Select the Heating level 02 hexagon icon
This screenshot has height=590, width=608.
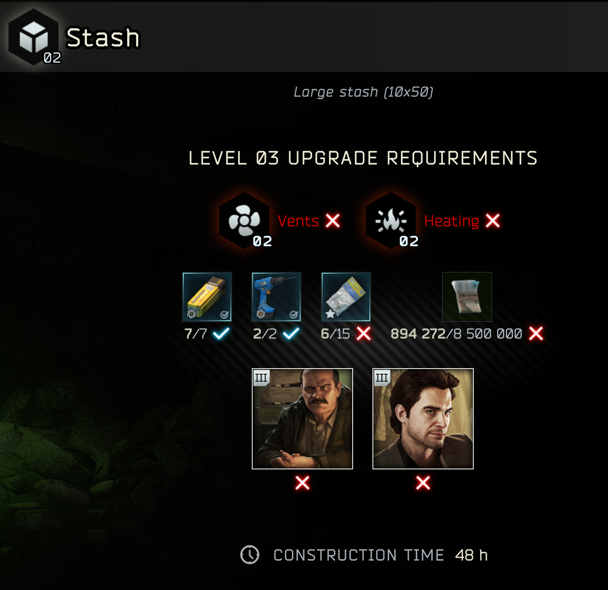pos(391,221)
